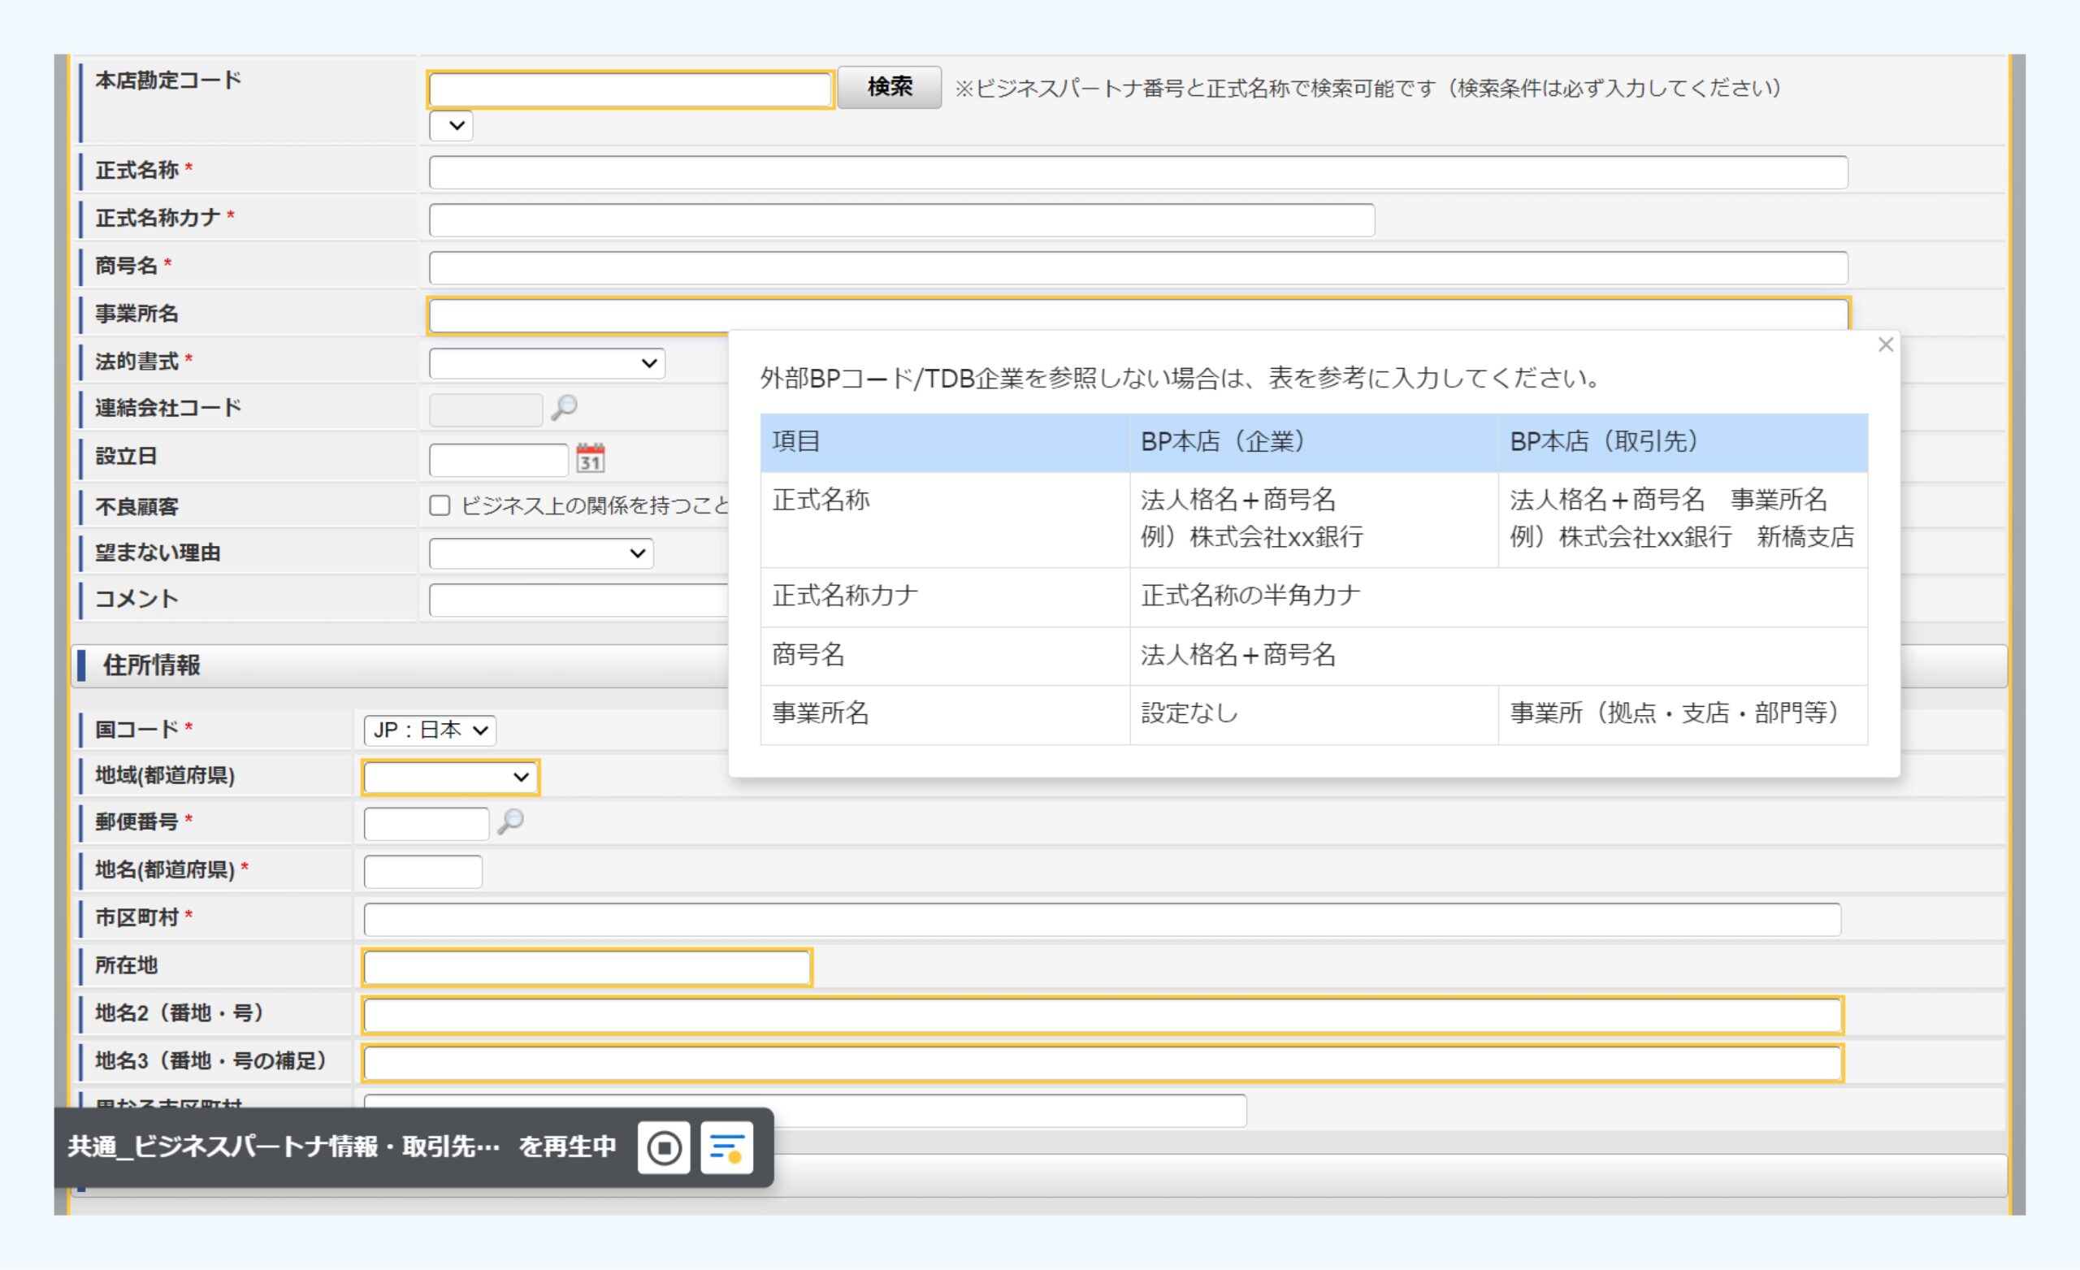The width and height of the screenshot is (2080, 1270).
Task: Close the BP input guide popup
Action: tap(1885, 345)
